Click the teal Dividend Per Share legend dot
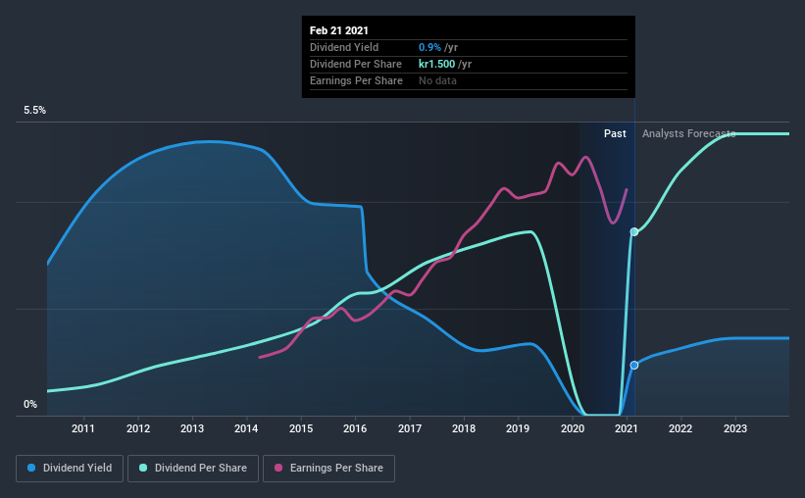Screen dimensions: 805x498 coord(143,468)
